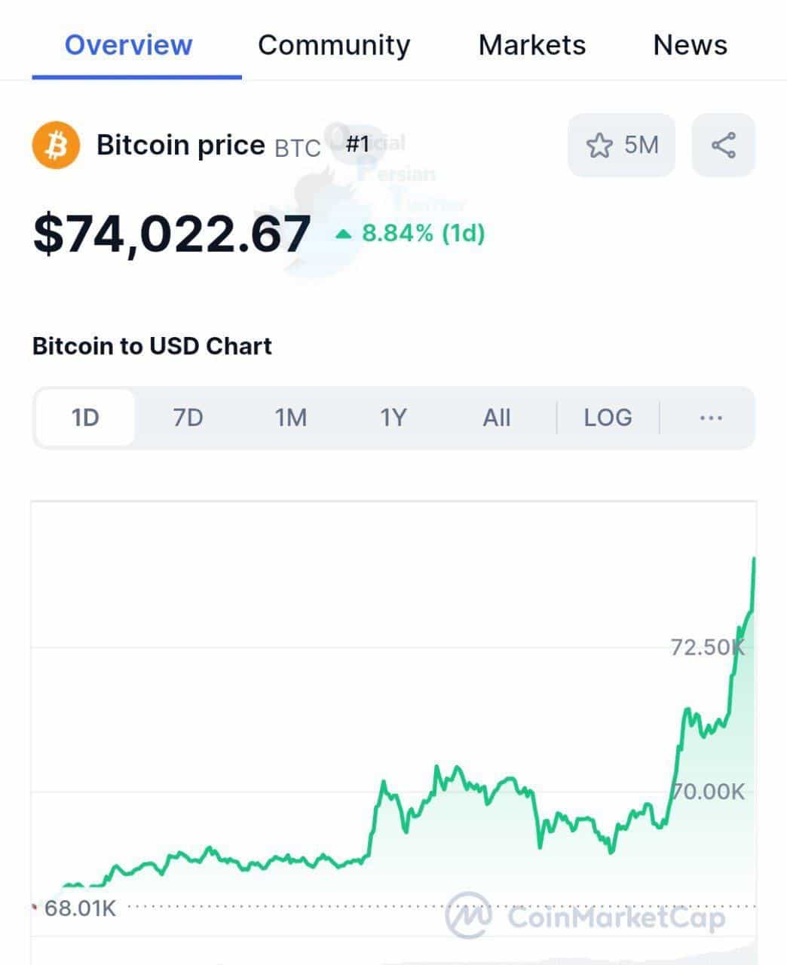Screen dimensions: 787x965
Task: Tap the share icon button
Action: click(723, 145)
